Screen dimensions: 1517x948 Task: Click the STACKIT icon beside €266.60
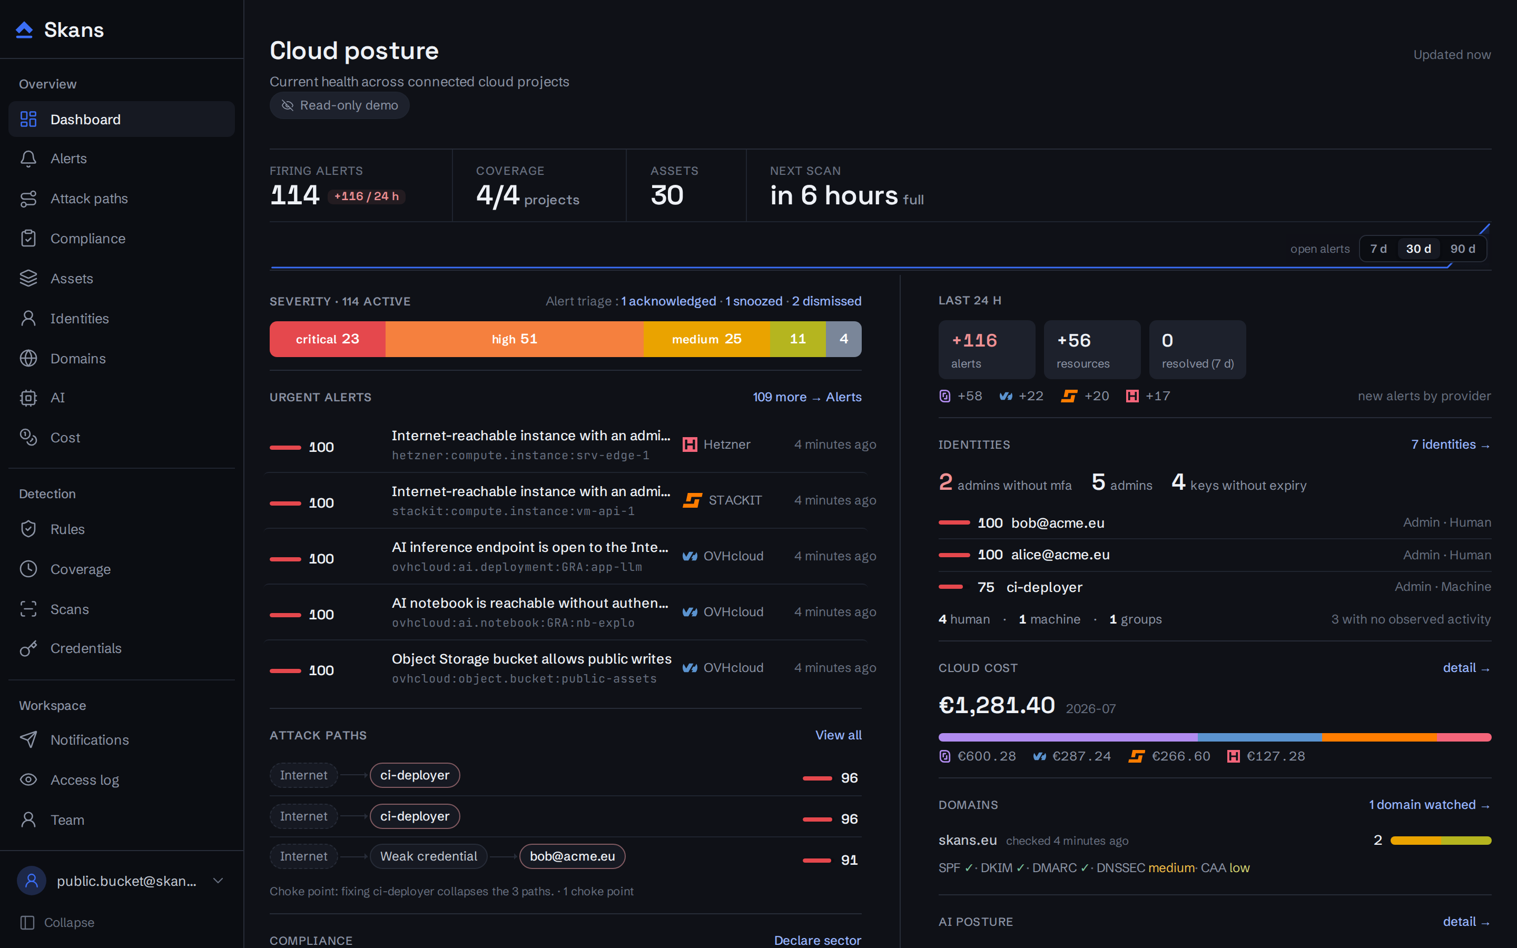pos(1136,756)
